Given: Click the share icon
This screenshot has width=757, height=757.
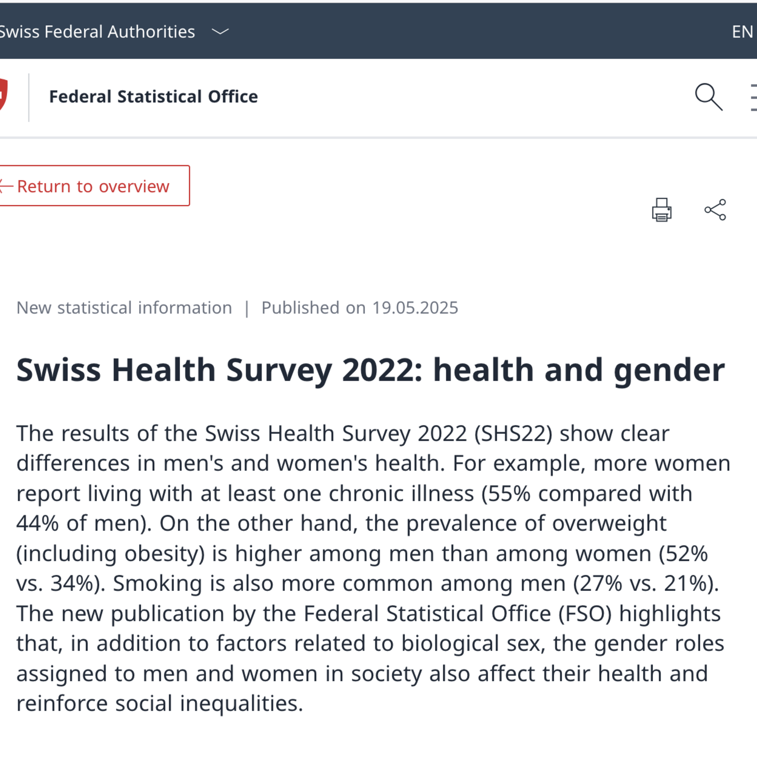Looking at the screenshot, I should (x=715, y=210).
